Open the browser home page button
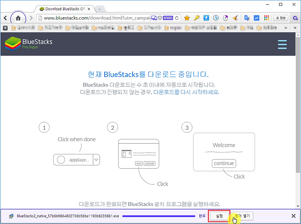 coord(18,18)
